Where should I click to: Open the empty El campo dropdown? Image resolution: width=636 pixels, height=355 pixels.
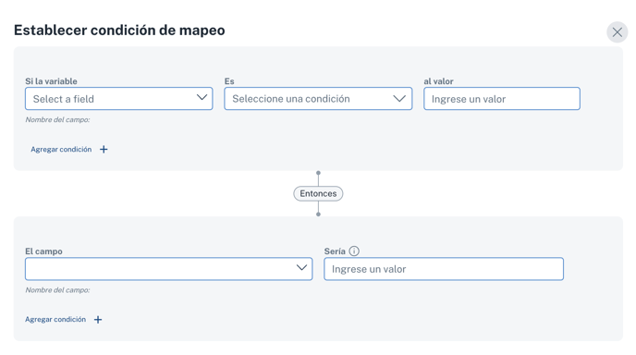point(169,269)
